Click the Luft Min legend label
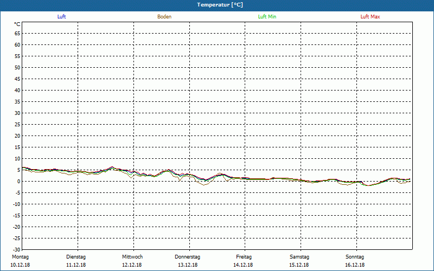 point(267,17)
